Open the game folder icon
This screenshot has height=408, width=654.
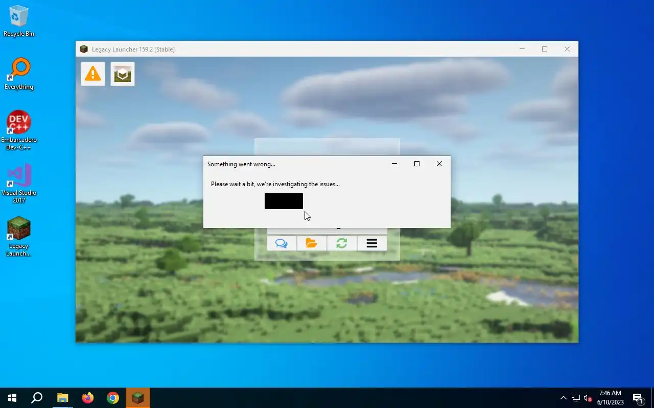click(x=312, y=243)
